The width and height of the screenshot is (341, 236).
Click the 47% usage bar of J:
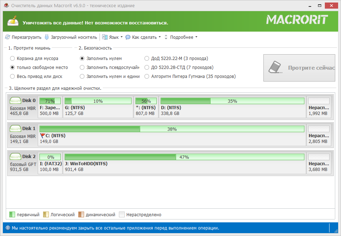coord(184,157)
